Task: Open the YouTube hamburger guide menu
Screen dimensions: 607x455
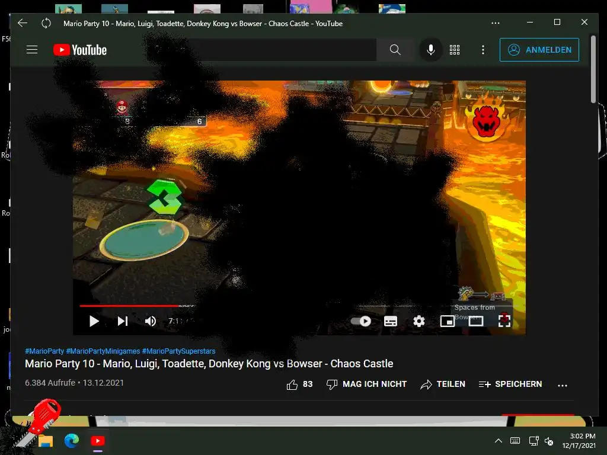Action: (32, 50)
